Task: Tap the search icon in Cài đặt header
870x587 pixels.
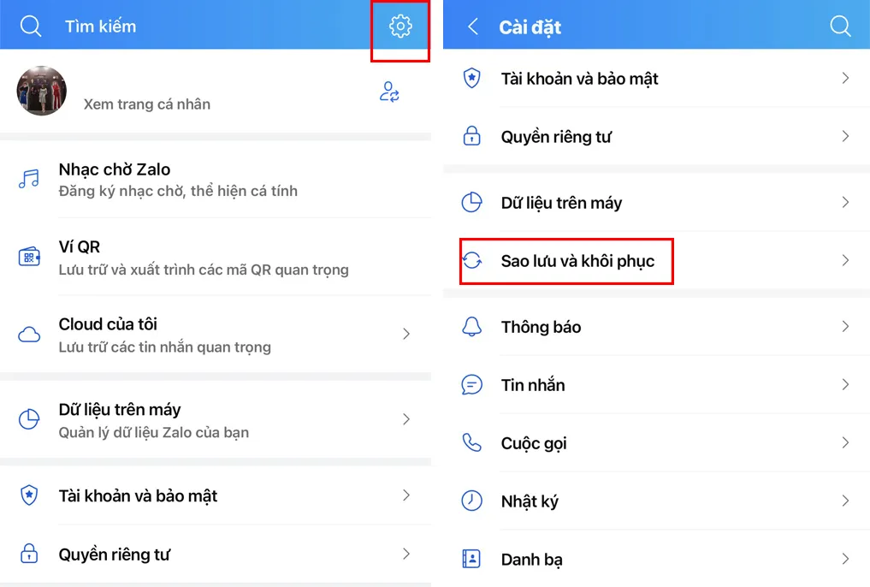Action: (840, 26)
